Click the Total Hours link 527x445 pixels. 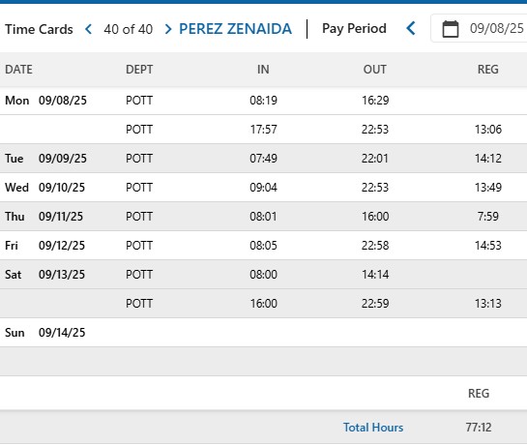[373, 428]
